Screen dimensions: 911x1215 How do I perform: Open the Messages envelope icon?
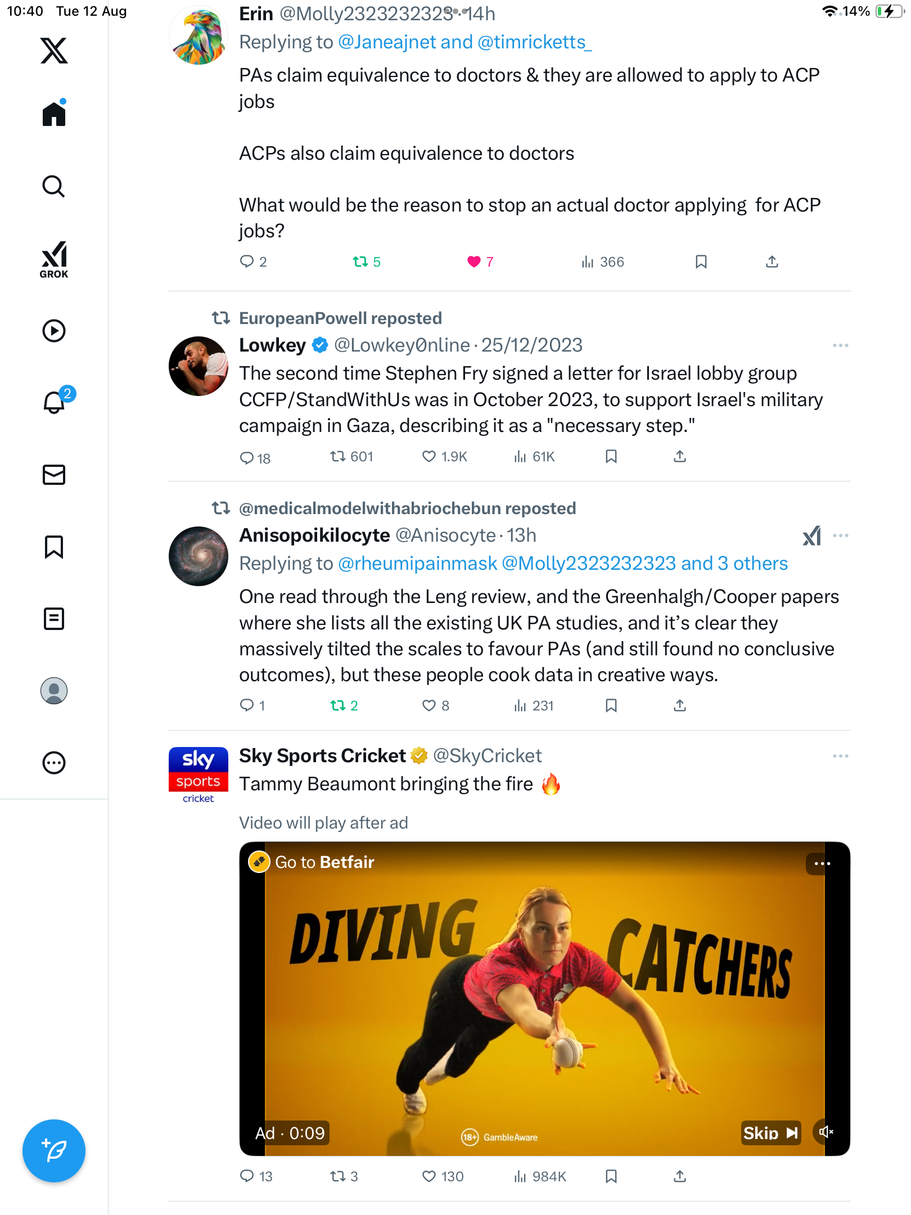54,475
